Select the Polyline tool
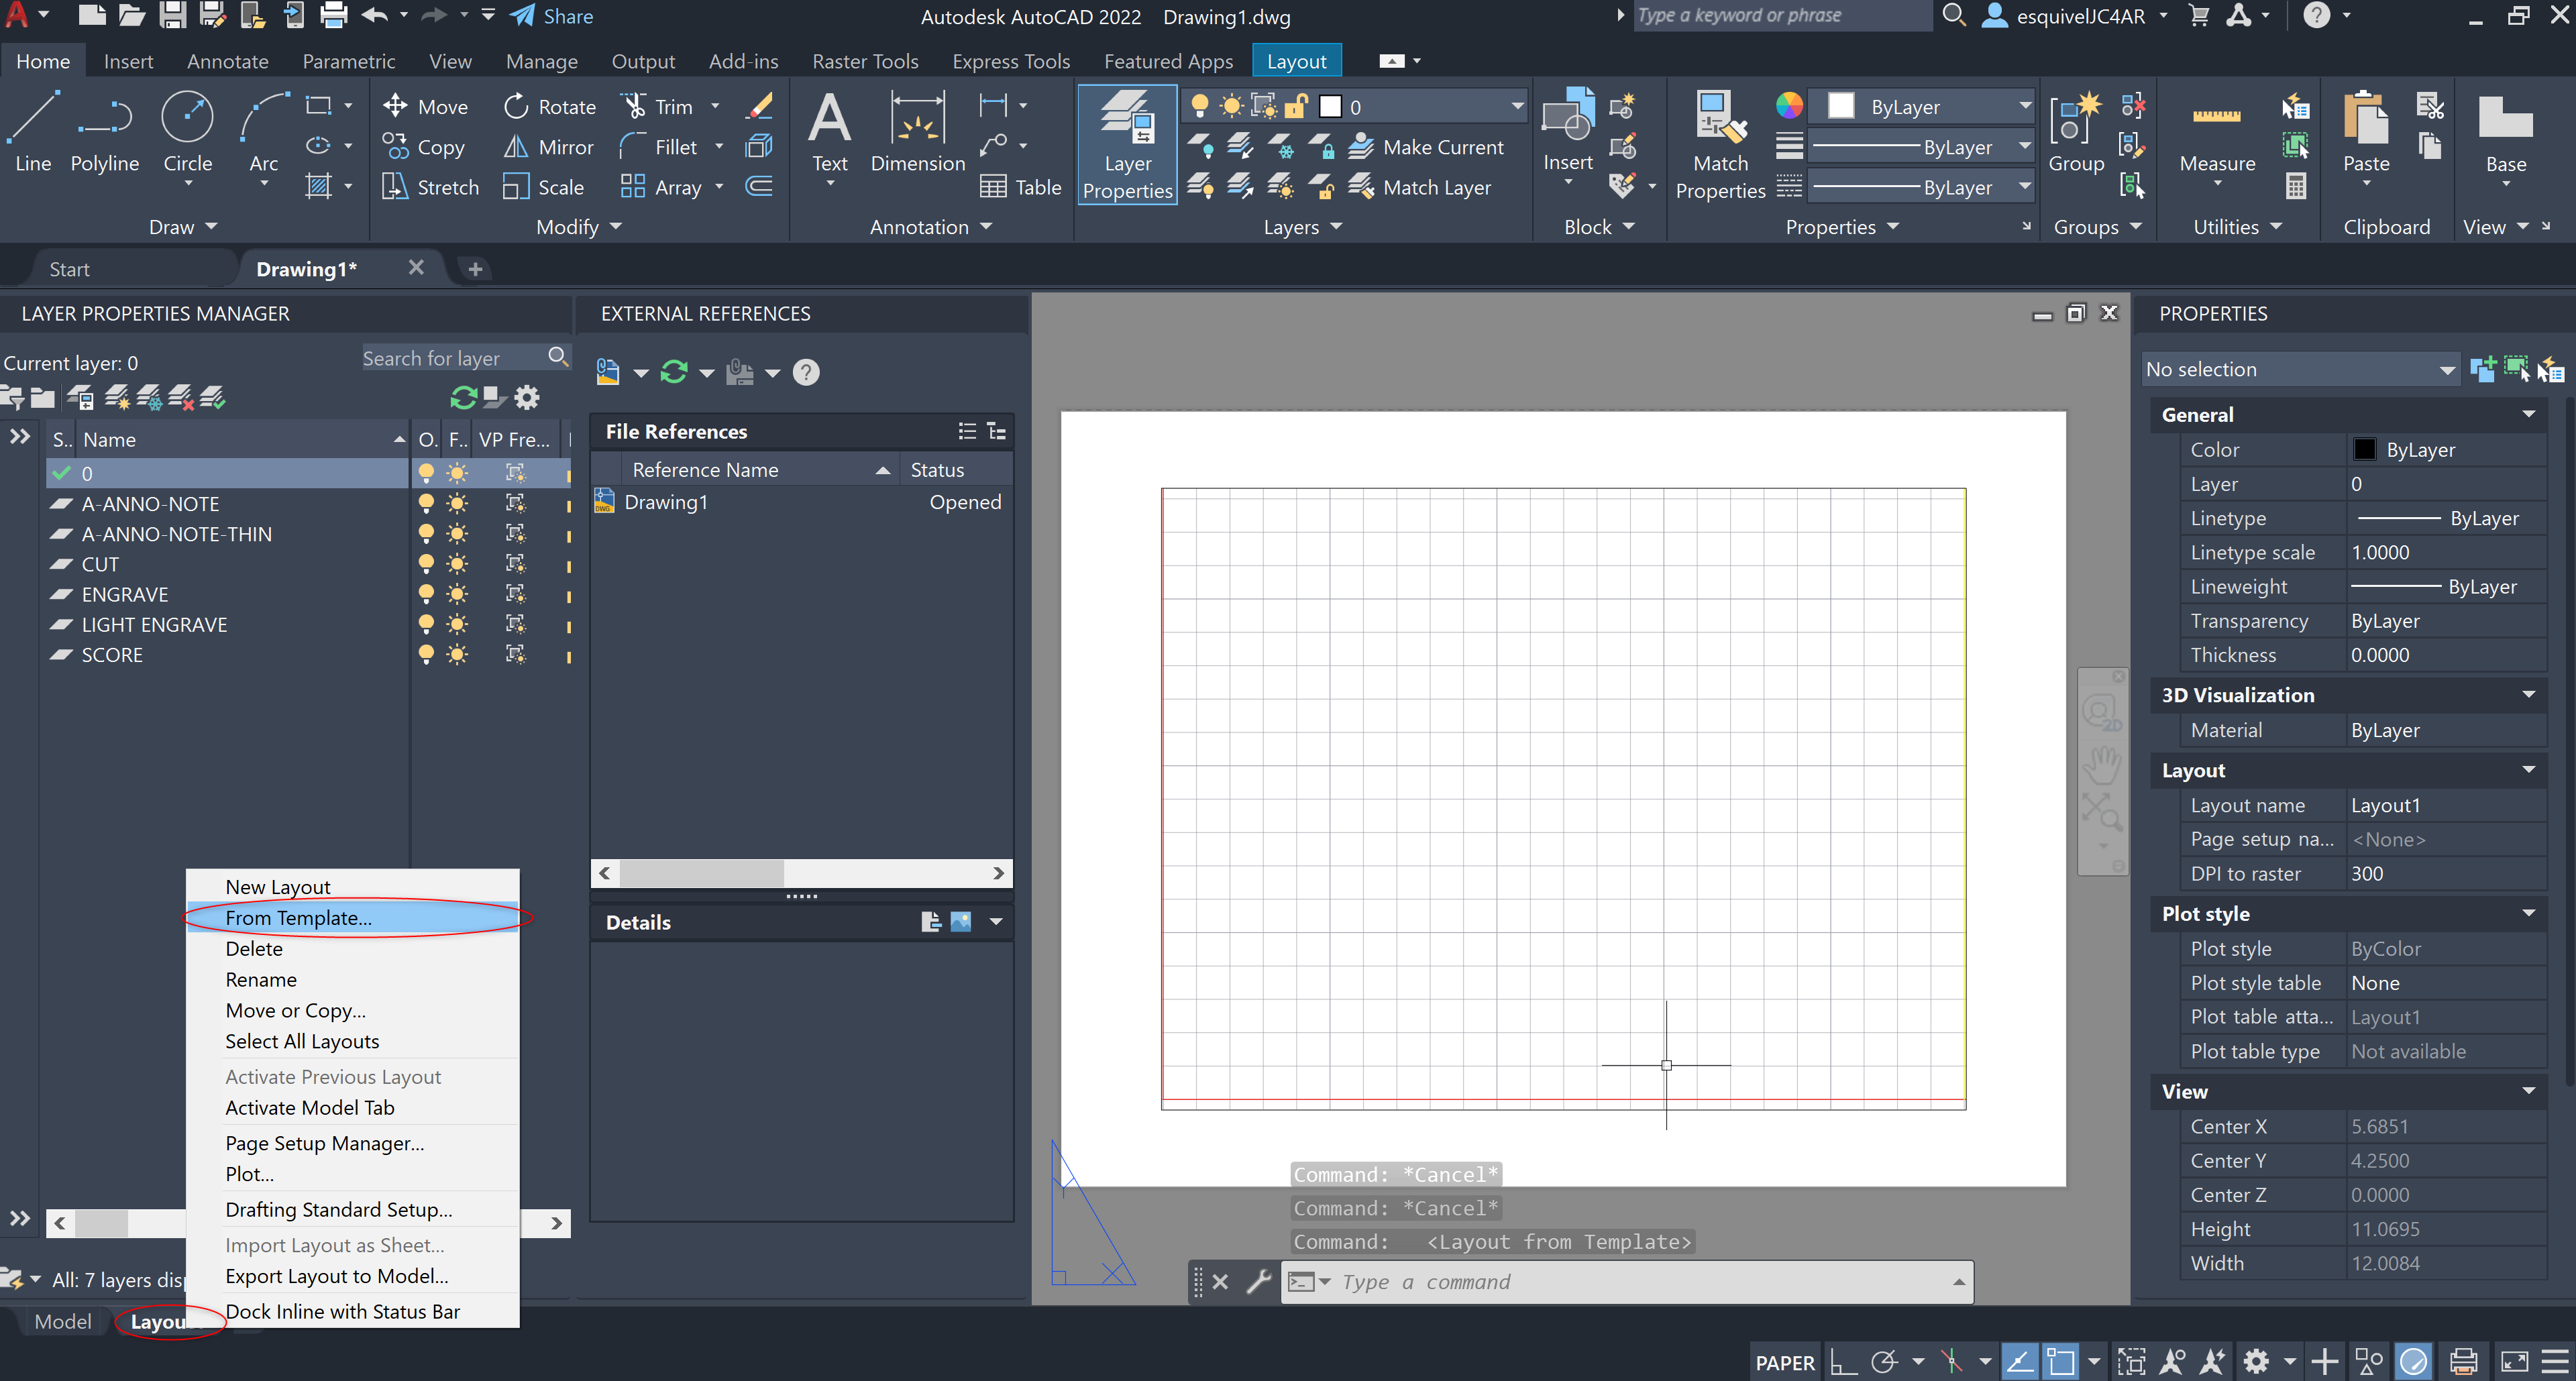 click(105, 133)
